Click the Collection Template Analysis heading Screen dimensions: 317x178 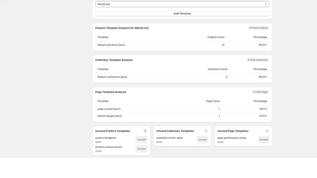tap(114, 60)
